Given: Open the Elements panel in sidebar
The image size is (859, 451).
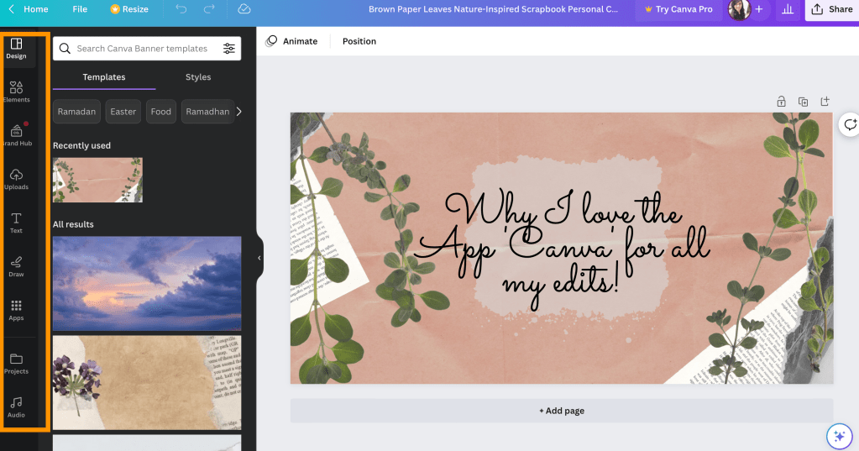Looking at the screenshot, I should (x=16, y=91).
